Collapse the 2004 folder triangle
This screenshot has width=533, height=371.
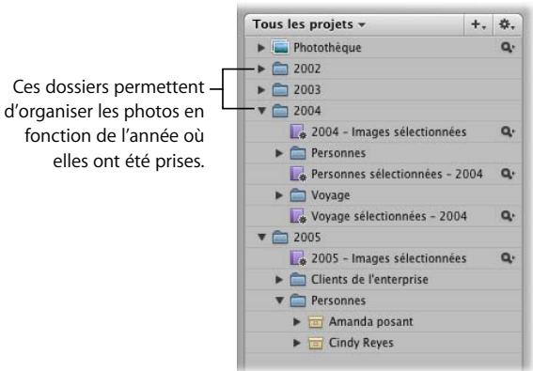(x=261, y=111)
